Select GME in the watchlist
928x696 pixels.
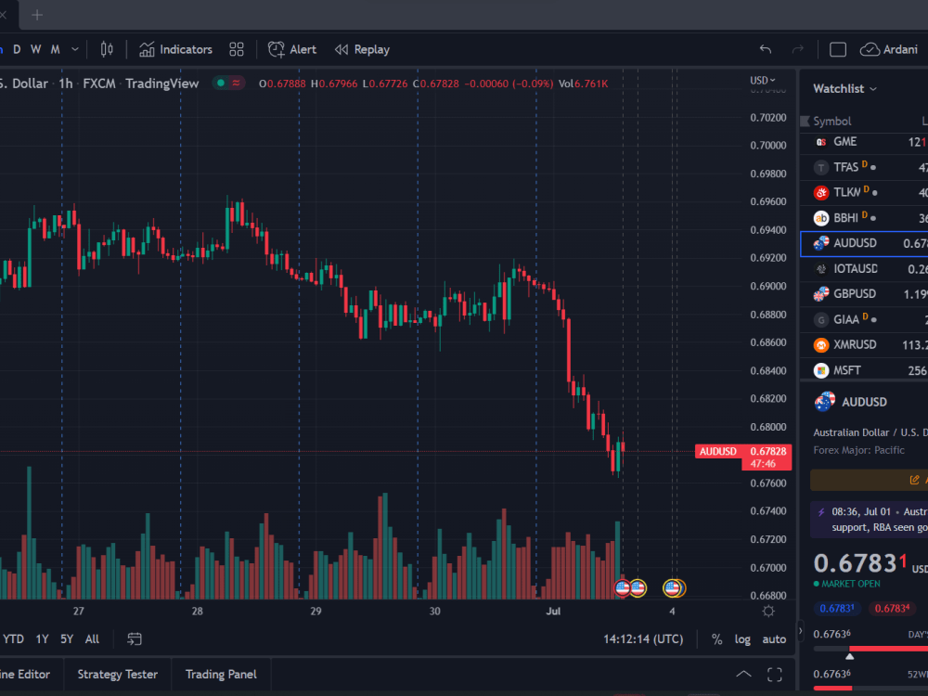[x=864, y=142]
